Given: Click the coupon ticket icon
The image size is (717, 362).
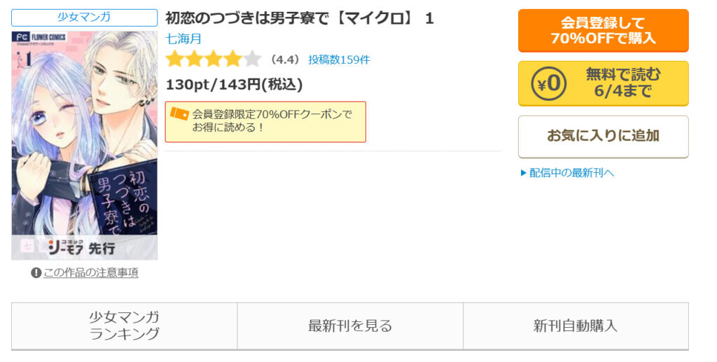Looking at the screenshot, I should [x=179, y=114].
